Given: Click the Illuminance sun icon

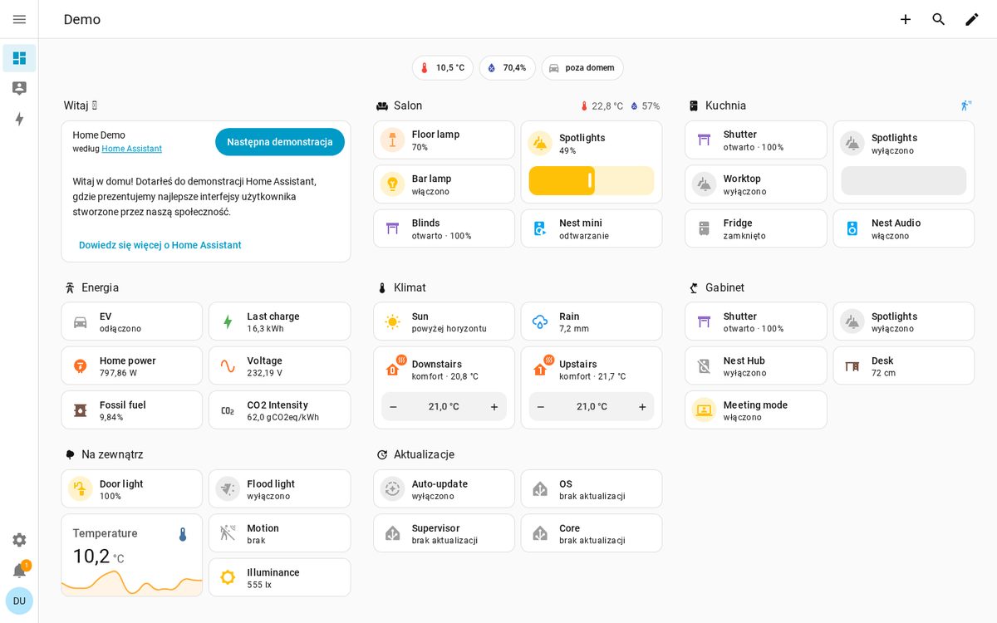Looking at the screenshot, I should (228, 577).
